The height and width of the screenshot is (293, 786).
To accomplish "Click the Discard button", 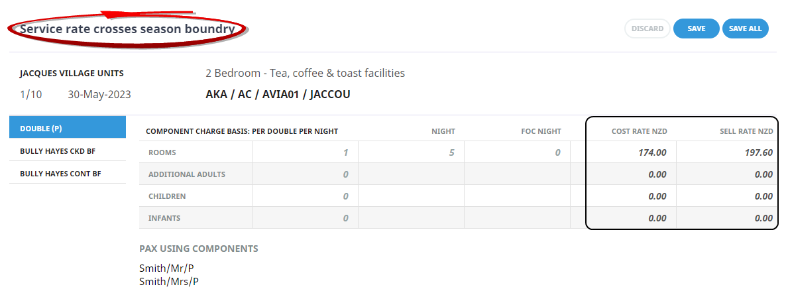I will (x=647, y=29).
